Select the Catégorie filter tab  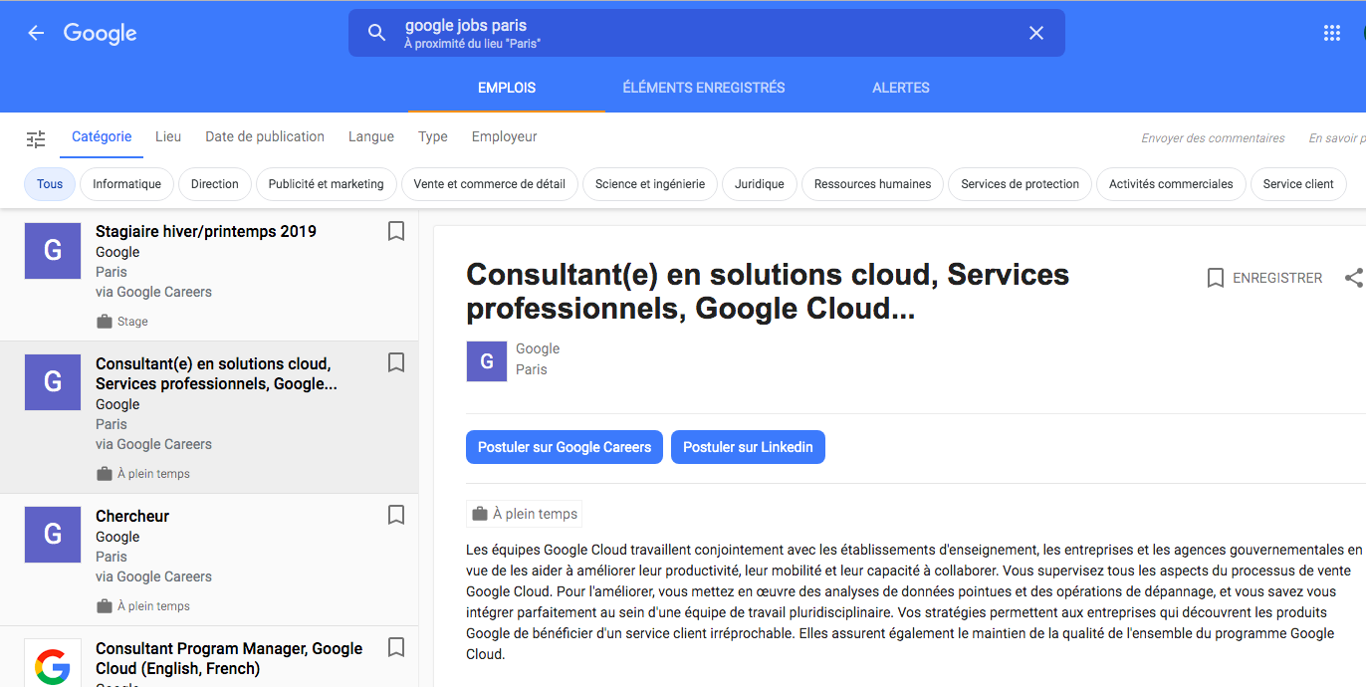coord(102,137)
